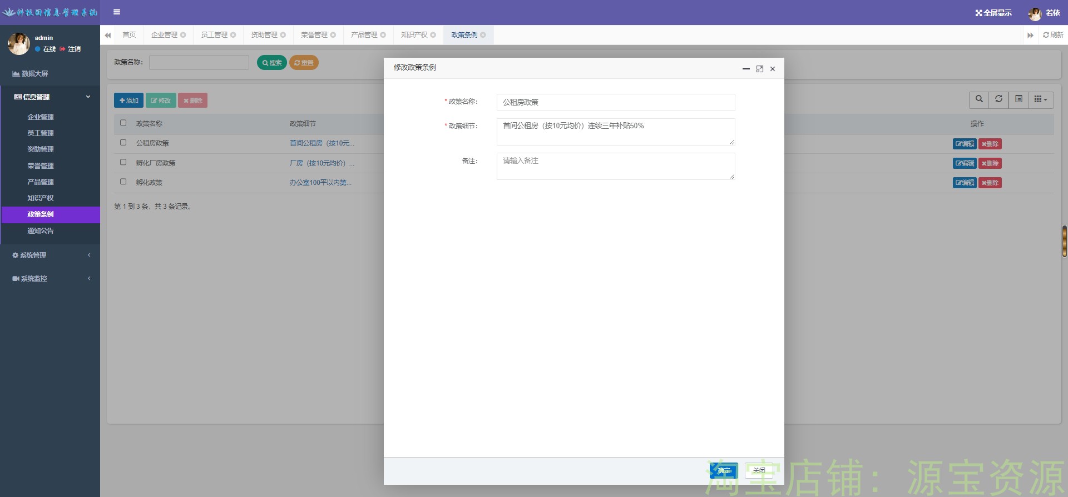The height and width of the screenshot is (497, 1068).
Task: Close the 员工管理 tab via its x icon
Action: pos(233,35)
